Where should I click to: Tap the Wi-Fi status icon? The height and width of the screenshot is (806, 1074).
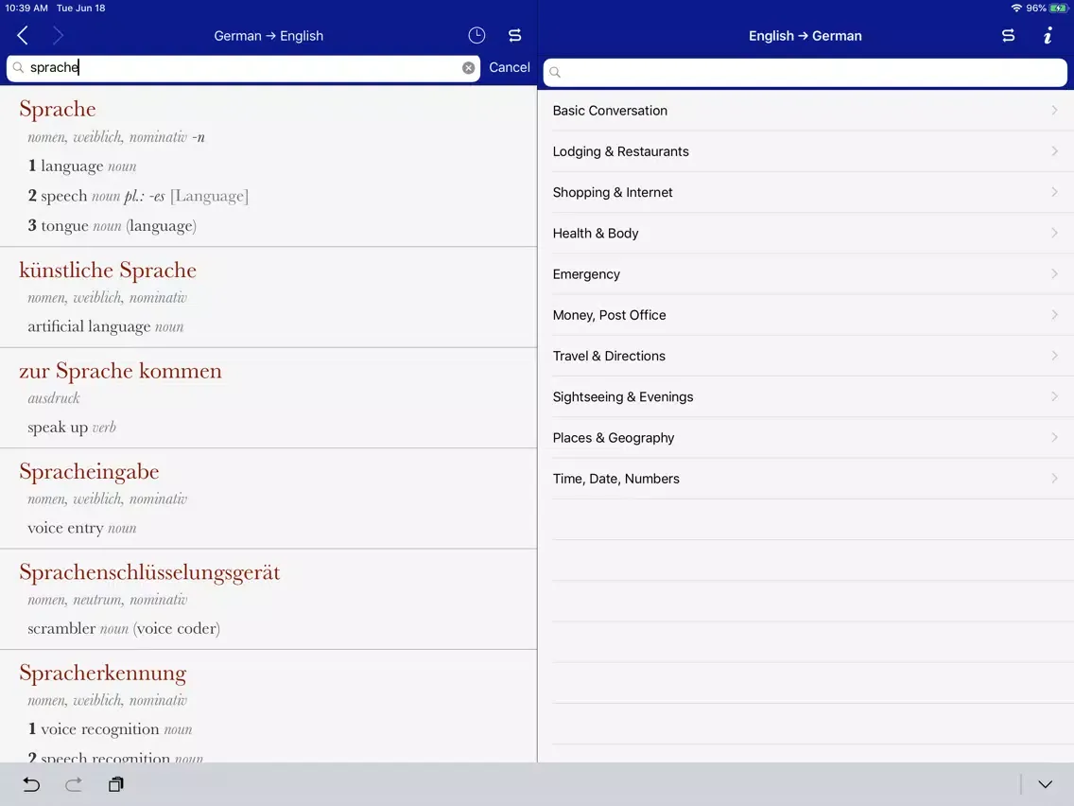click(1016, 9)
